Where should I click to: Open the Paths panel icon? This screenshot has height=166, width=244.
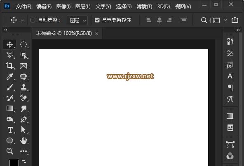230,144
